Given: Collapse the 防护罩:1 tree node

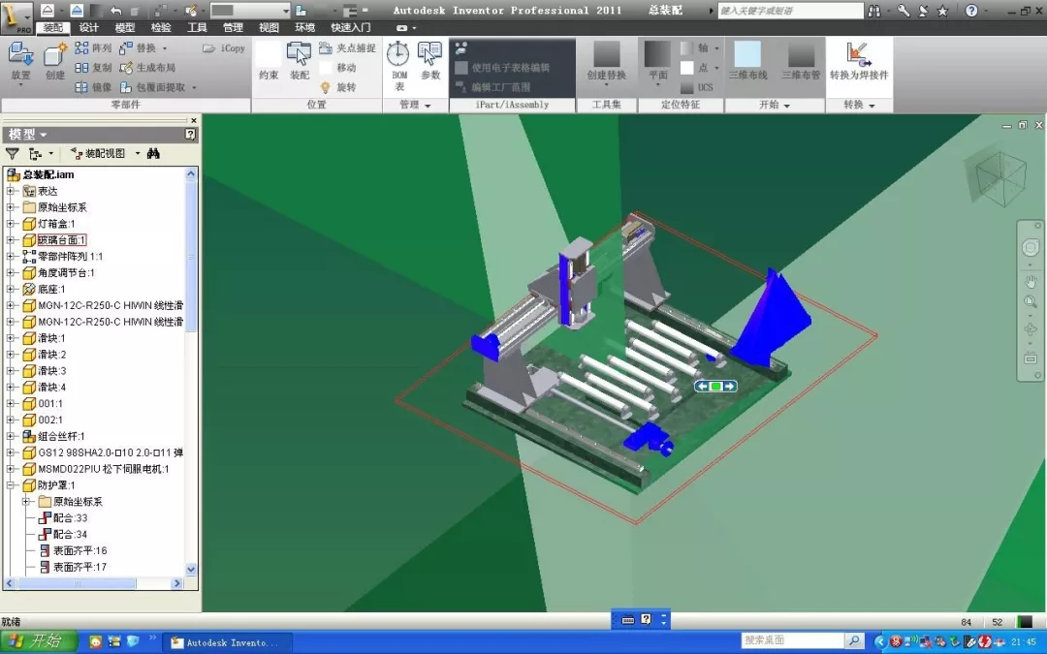Looking at the screenshot, I should (x=8, y=484).
